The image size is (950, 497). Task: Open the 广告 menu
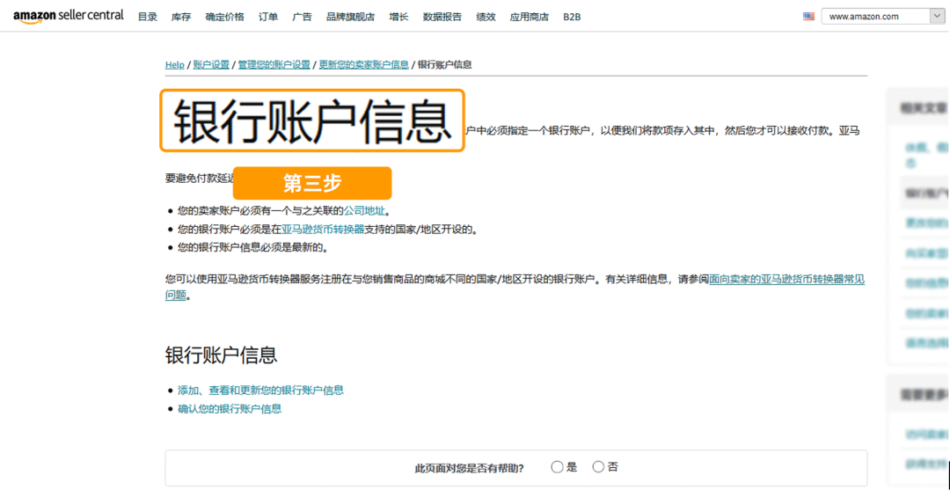(302, 17)
